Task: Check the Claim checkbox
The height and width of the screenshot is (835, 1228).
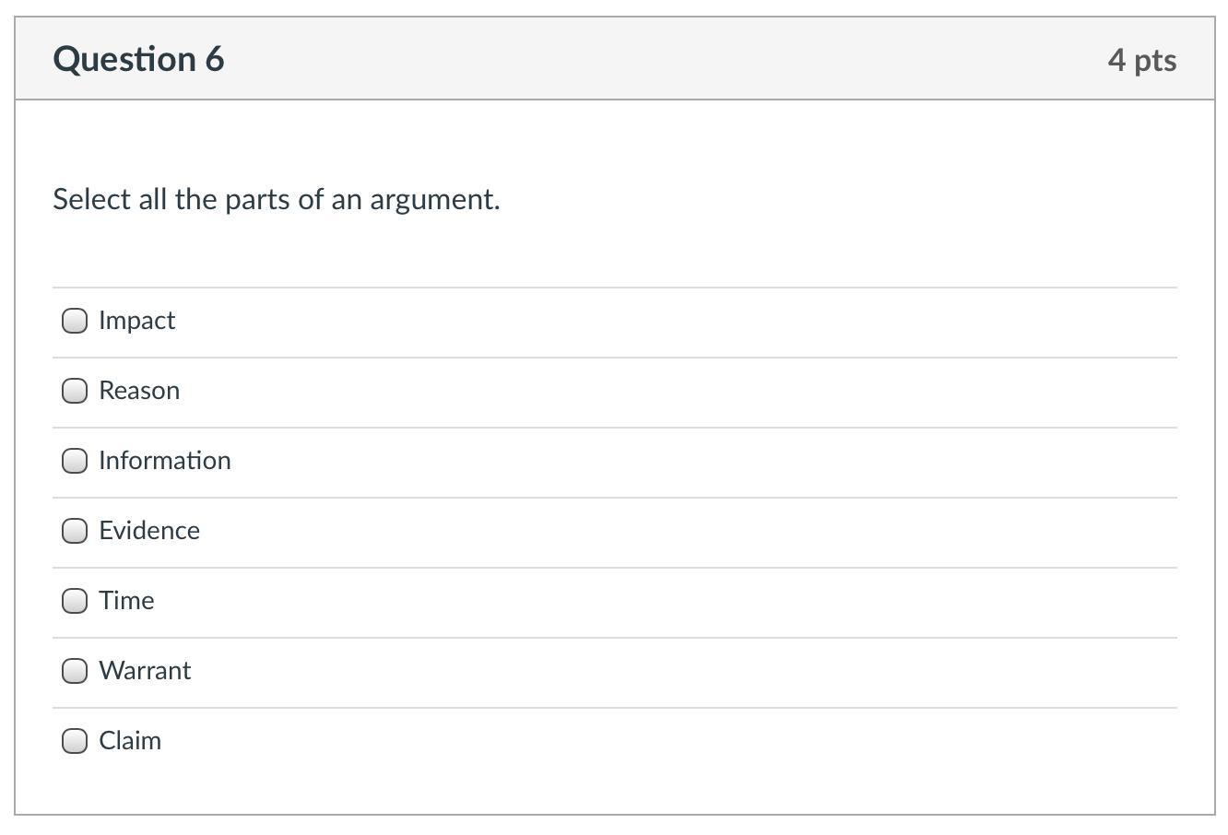Action: pyautogui.click(x=75, y=741)
